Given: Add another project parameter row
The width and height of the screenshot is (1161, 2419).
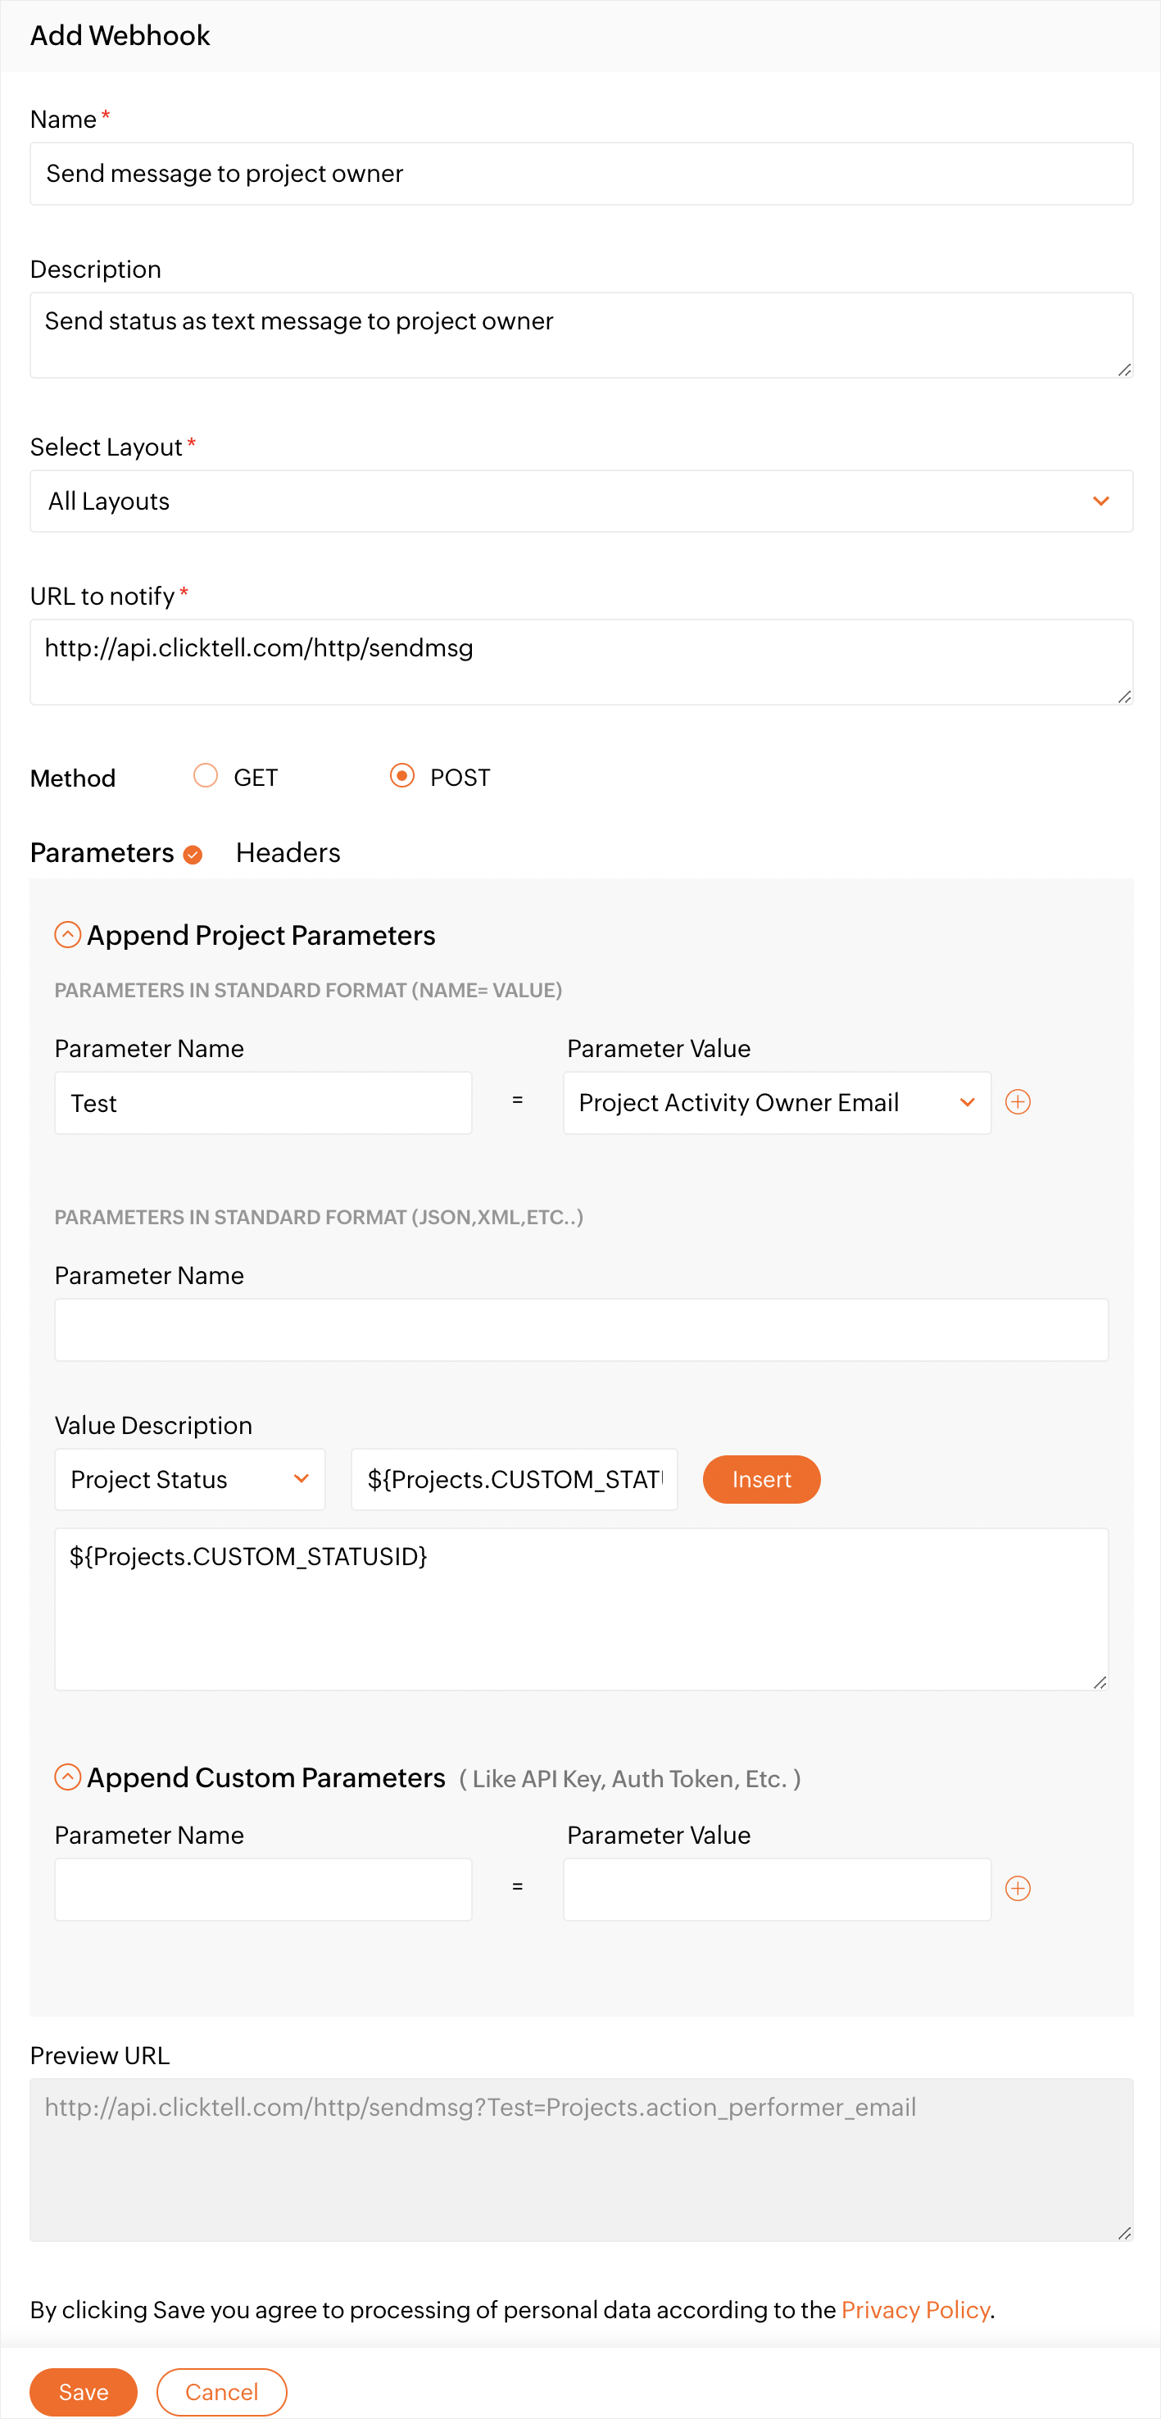Looking at the screenshot, I should [x=1018, y=1101].
